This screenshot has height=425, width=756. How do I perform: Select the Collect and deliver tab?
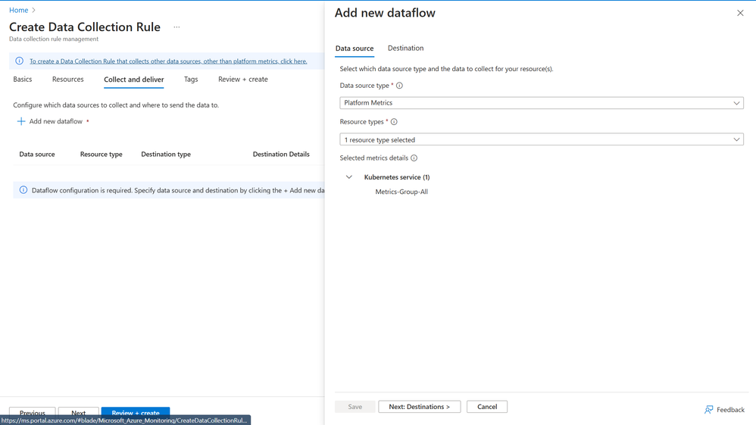point(134,80)
